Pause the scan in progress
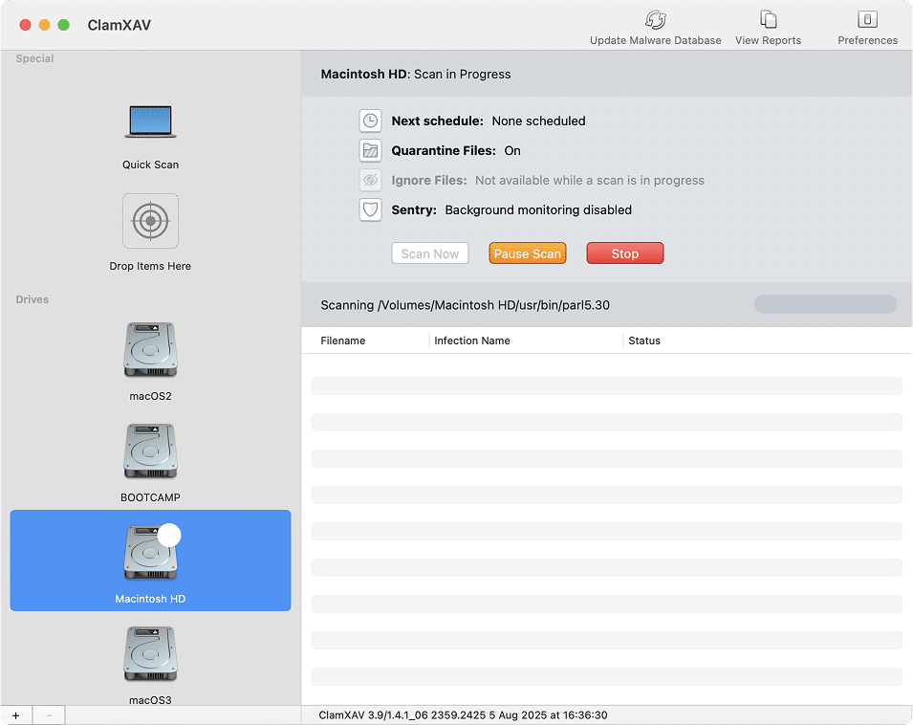The height and width of the screenshot is (725, 913). point(528,253)
